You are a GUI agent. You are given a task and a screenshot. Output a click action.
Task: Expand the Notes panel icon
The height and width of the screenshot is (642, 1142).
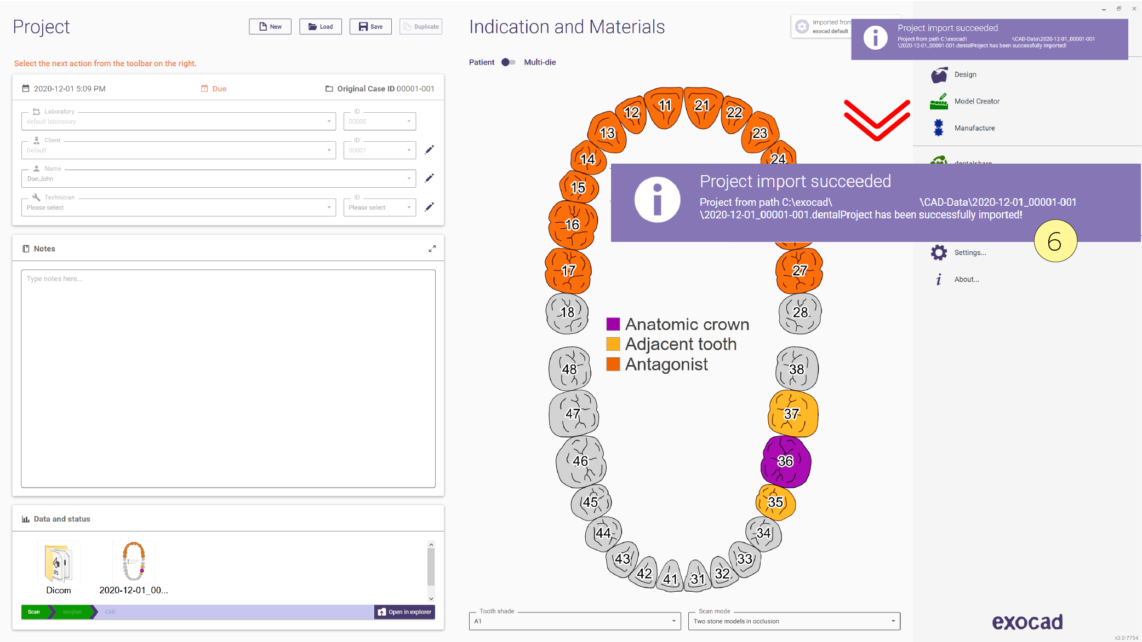pos(432,248)
